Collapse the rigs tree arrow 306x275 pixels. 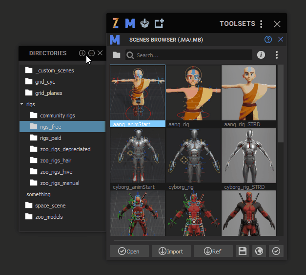(22, 104)
